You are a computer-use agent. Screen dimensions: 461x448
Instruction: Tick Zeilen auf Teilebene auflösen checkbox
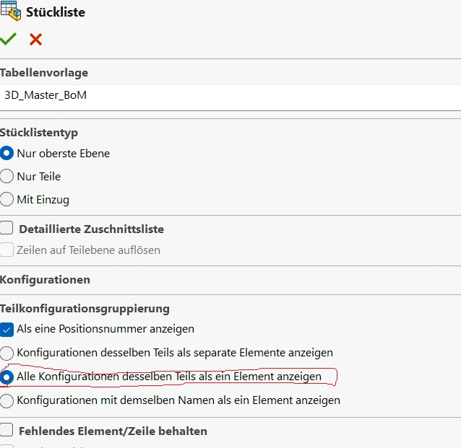[x=7, y=250]
